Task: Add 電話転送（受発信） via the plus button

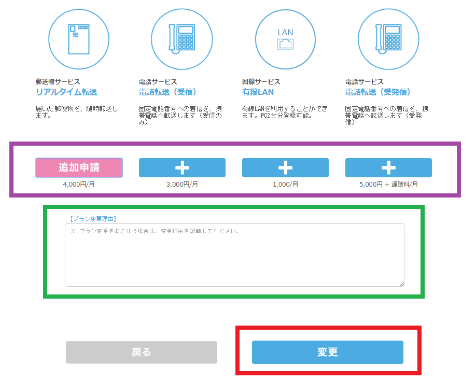Action: point(388,168)
